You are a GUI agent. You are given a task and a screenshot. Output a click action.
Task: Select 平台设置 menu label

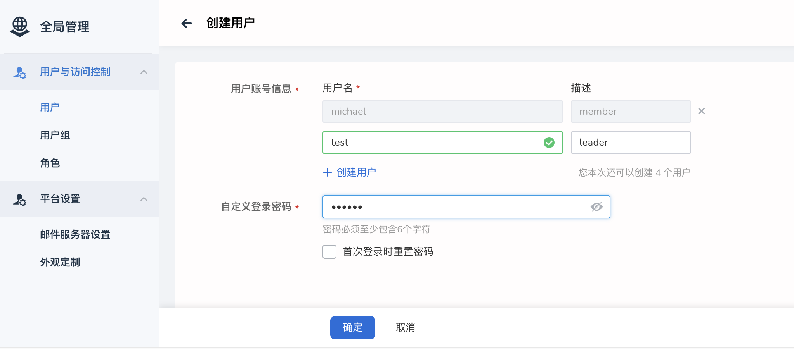60,199
